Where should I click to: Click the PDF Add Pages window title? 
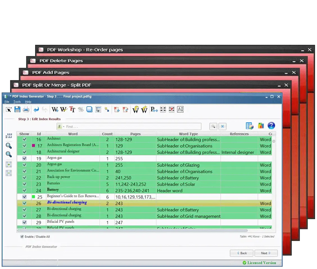(51, 72)
